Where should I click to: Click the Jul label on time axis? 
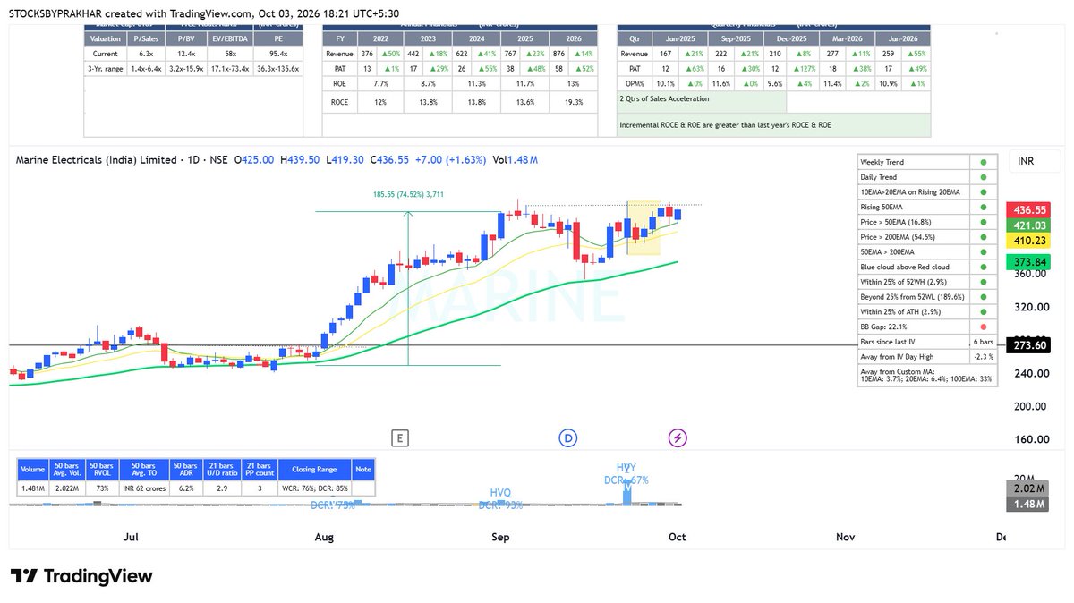pos(132,537)
